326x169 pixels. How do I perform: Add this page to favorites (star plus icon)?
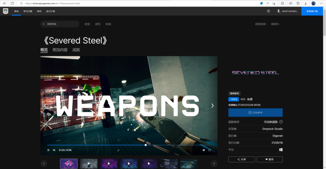(274, 3)
